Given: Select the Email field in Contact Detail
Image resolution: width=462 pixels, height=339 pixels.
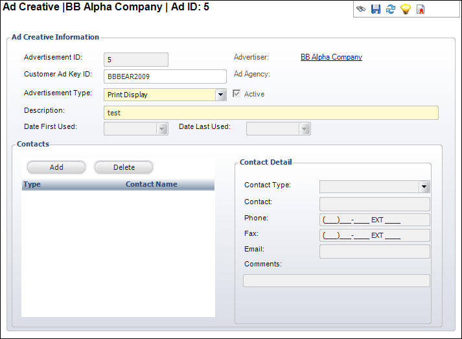Looking at the screenshot, I should [x=375, y=251].
